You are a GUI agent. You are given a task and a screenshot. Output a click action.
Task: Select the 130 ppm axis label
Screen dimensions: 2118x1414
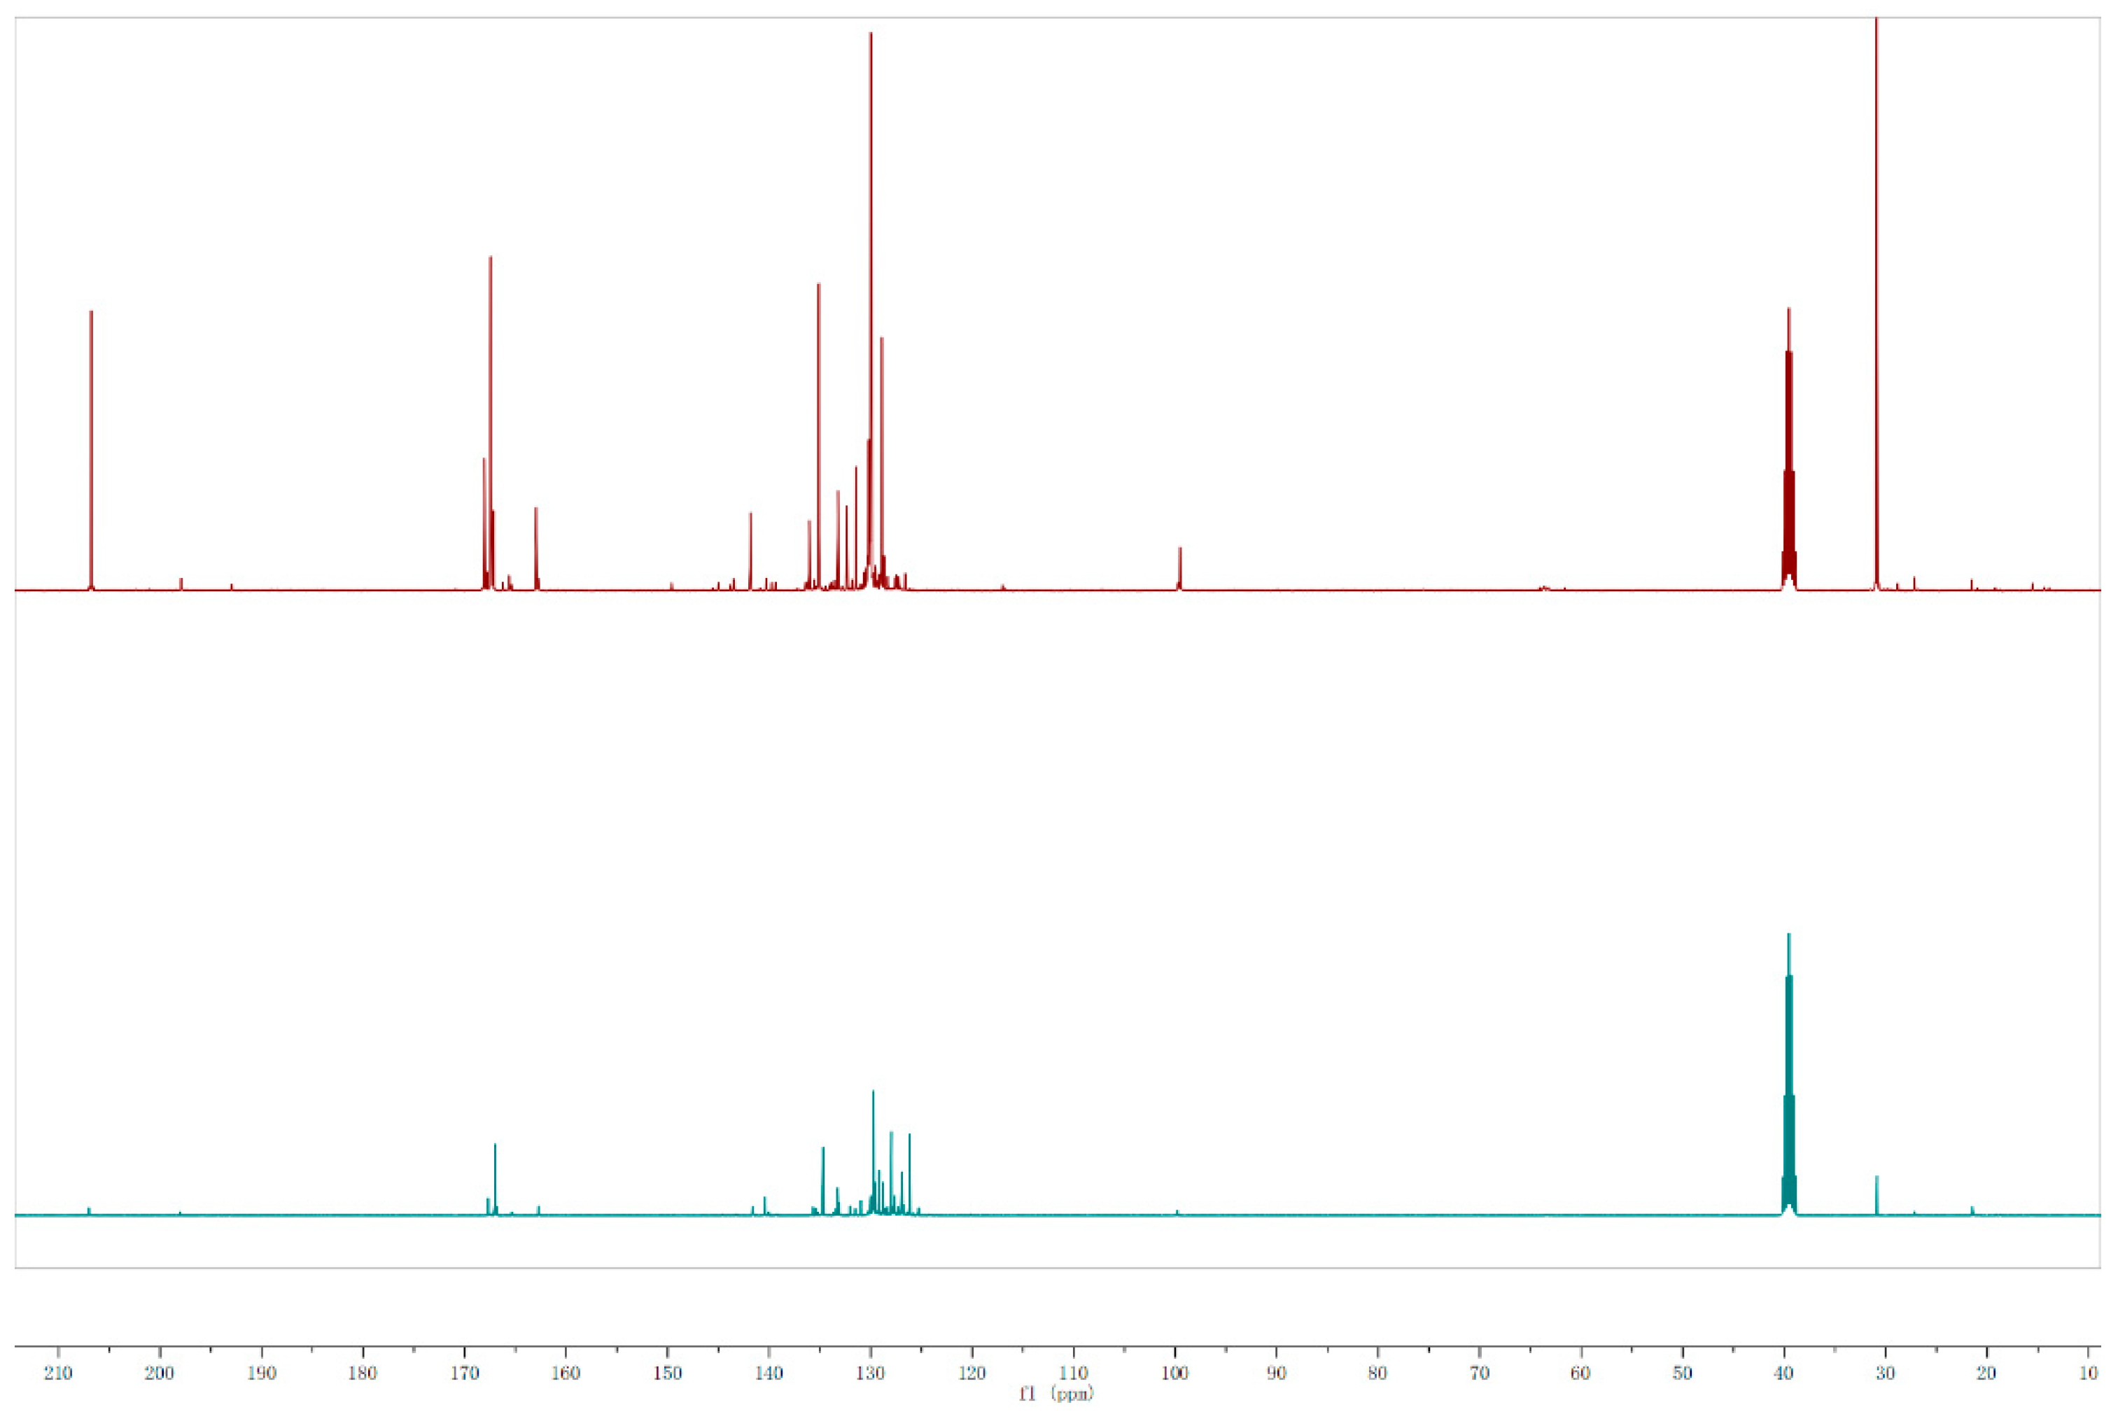[x=871, y=1371]
